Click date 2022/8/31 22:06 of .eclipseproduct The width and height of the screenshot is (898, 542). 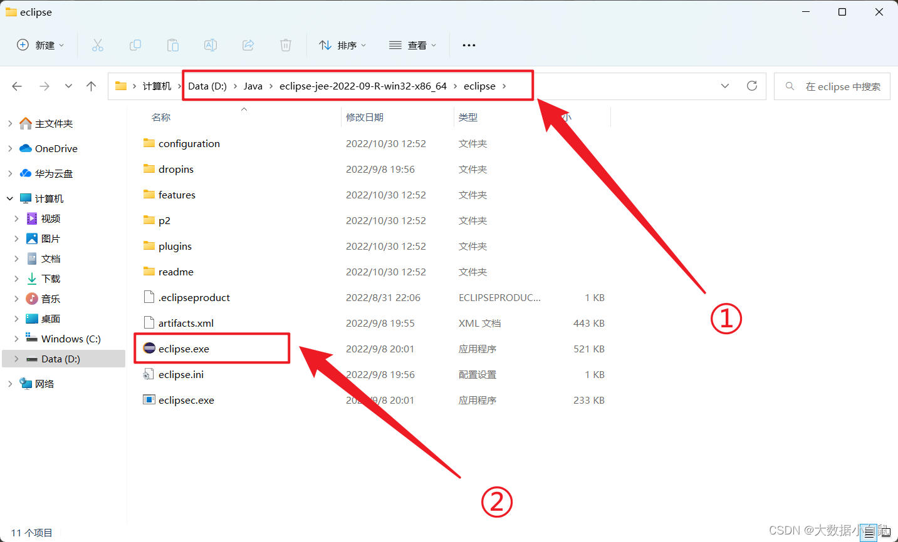click(x=383, y=297)
